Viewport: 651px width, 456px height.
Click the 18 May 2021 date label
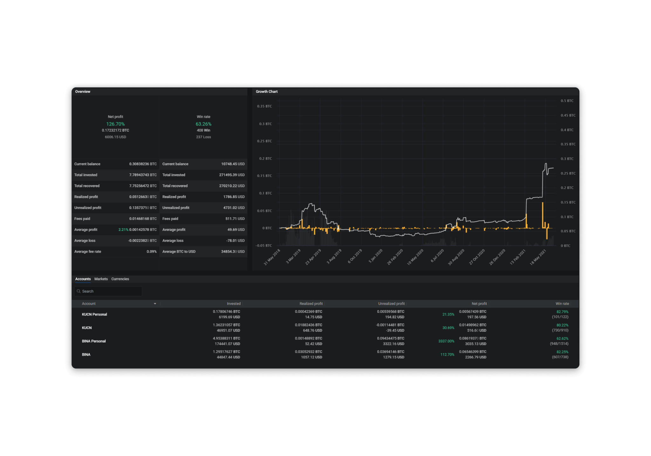tap(538, 257)
